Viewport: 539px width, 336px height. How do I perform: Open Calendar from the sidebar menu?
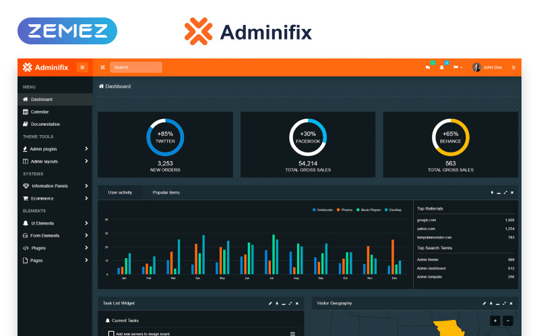(39, 112)
